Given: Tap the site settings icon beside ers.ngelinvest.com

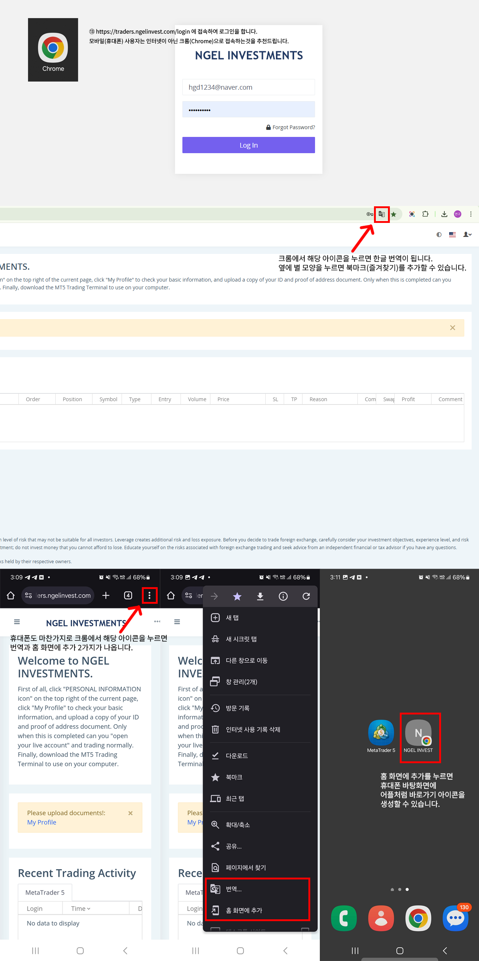Looking at the screenshot, I should pyautogui.click(x=28, y=595).
